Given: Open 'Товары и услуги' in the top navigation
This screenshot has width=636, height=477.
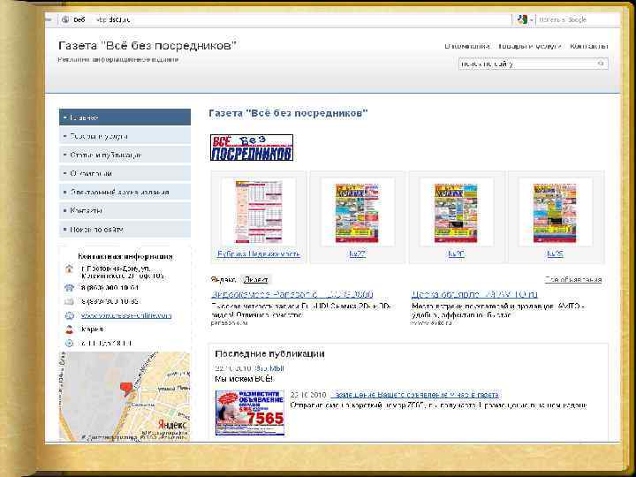Looking at the screenshot, I should tap(530, 46).
